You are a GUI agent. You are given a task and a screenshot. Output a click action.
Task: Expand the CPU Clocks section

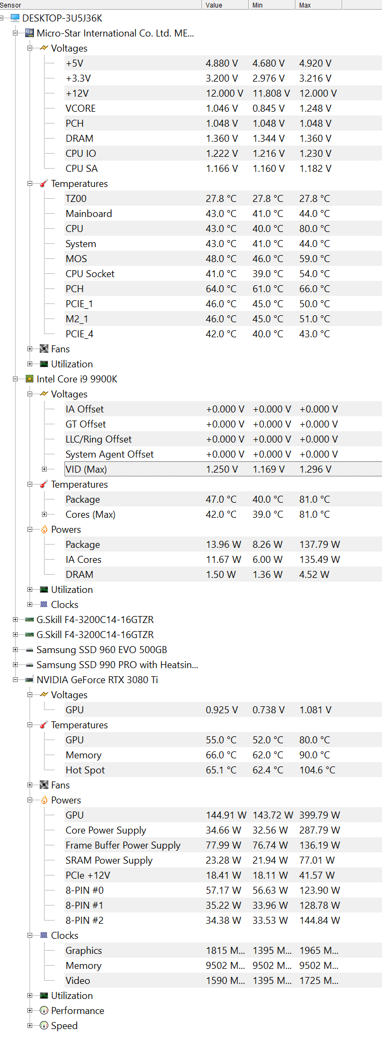click(30, 604)
